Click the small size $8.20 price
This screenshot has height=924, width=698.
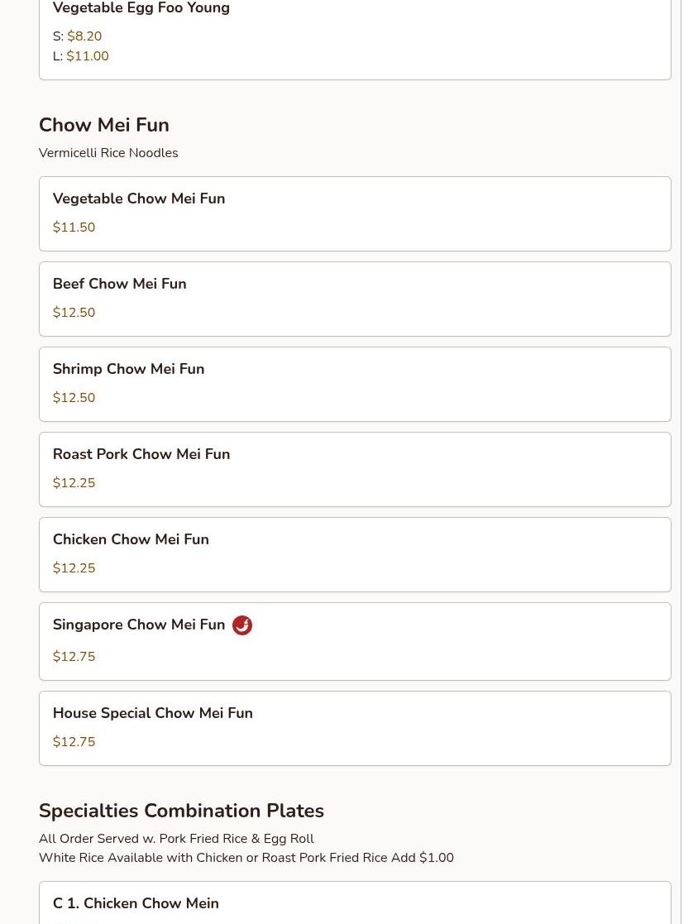pos(84,36)
